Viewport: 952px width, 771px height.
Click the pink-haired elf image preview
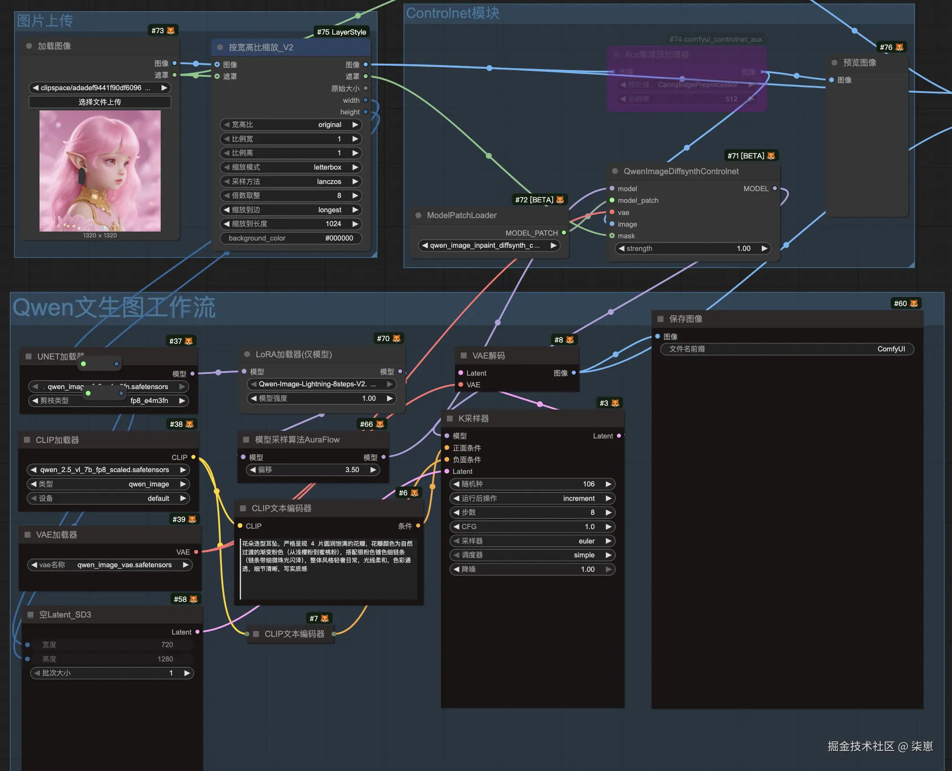(100, 171)
